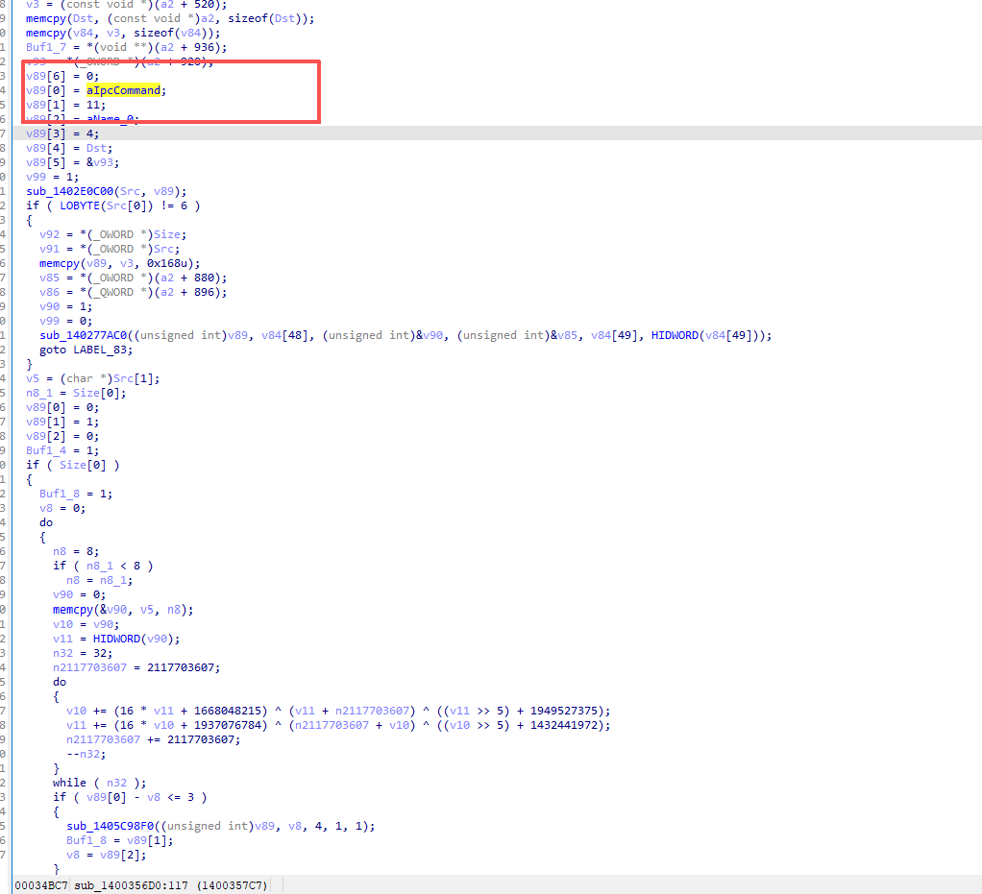Screen dimensions: 982x894
Task: Click the aName_0 string reference
Action: coord(112,119)
